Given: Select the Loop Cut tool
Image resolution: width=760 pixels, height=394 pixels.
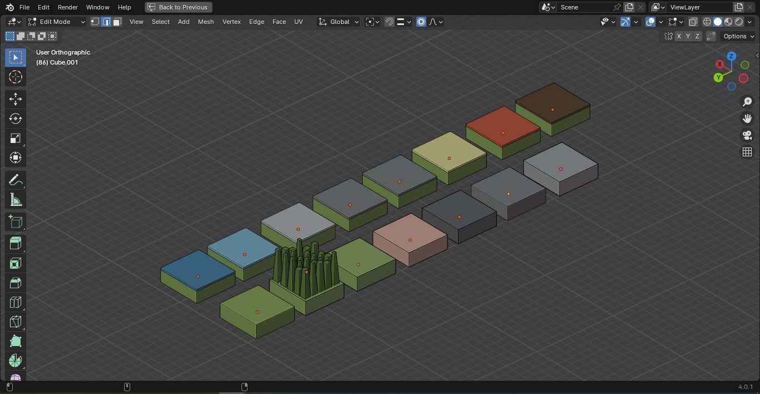Looking at the screenshot, I should tap(16, 302).
